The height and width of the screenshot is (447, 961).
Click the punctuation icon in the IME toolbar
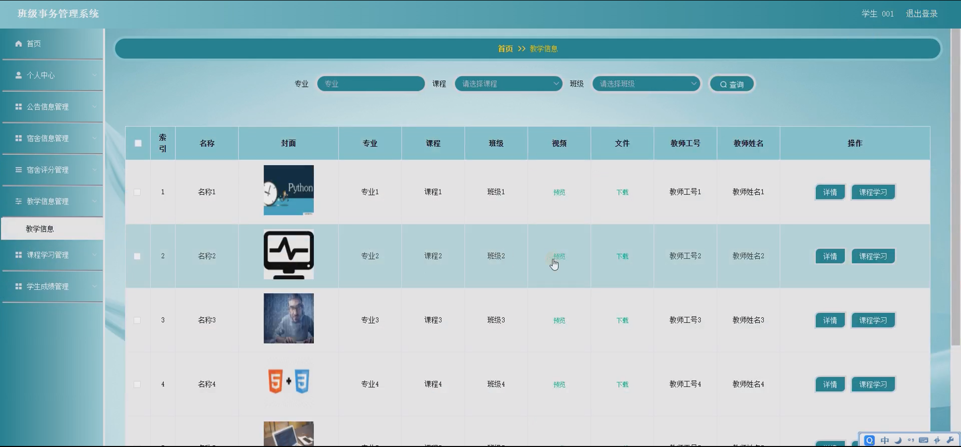[x=911, y=440]
